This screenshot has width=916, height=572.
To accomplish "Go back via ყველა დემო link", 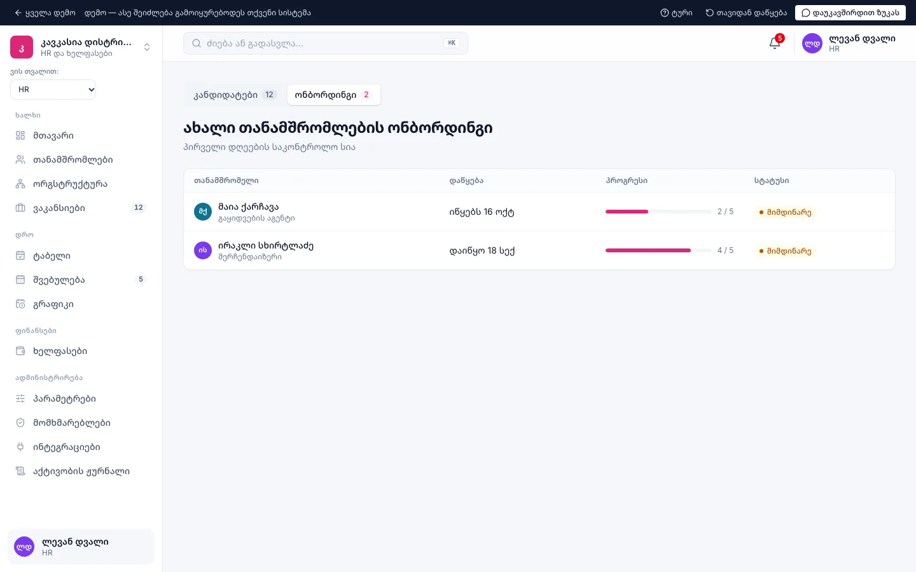I will [x=45, y=13].
